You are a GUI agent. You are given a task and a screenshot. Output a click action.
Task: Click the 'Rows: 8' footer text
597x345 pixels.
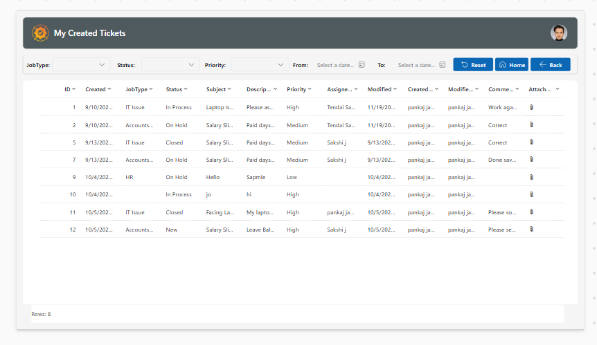pos(41,314)
